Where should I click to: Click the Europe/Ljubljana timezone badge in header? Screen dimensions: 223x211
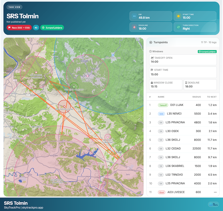[52, 28]
